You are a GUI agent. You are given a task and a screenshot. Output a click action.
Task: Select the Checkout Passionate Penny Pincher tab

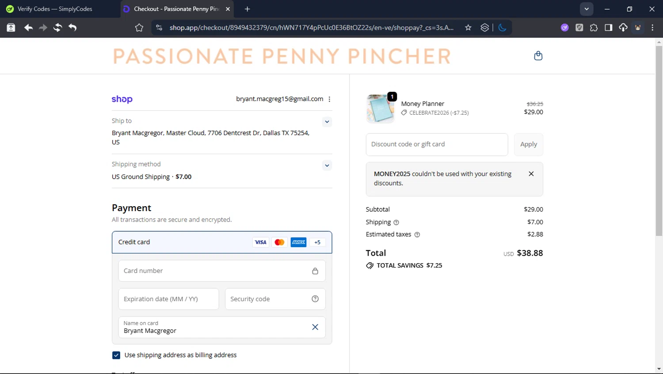pyautogui.click(x=176, y=9)
